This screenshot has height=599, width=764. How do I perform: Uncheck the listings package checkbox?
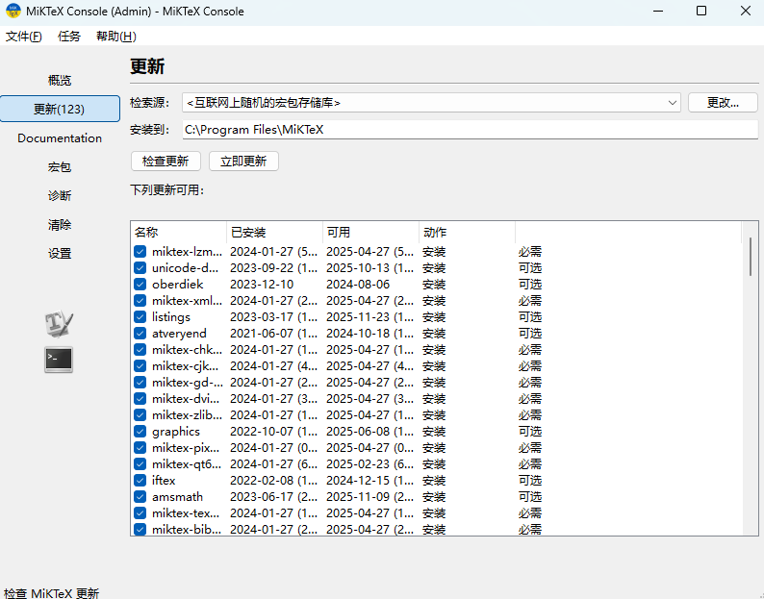coord(140,317)
